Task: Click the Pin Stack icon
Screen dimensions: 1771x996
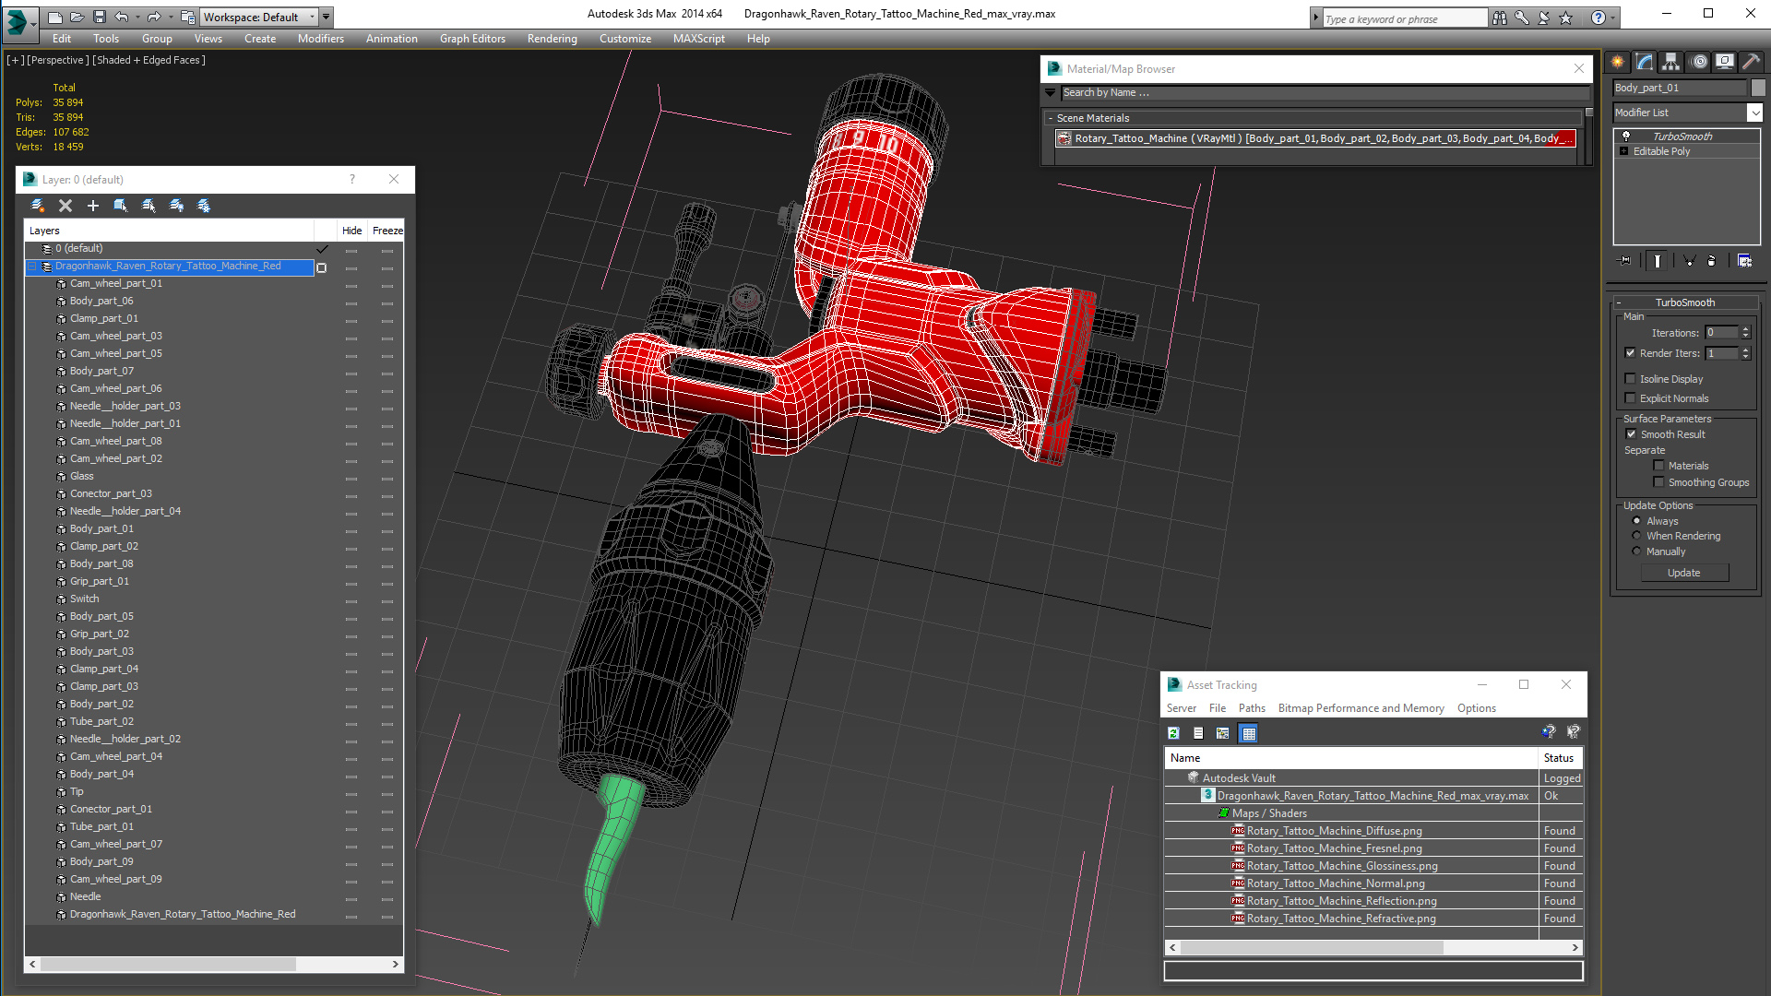Action: click(x=1625, y=261)
